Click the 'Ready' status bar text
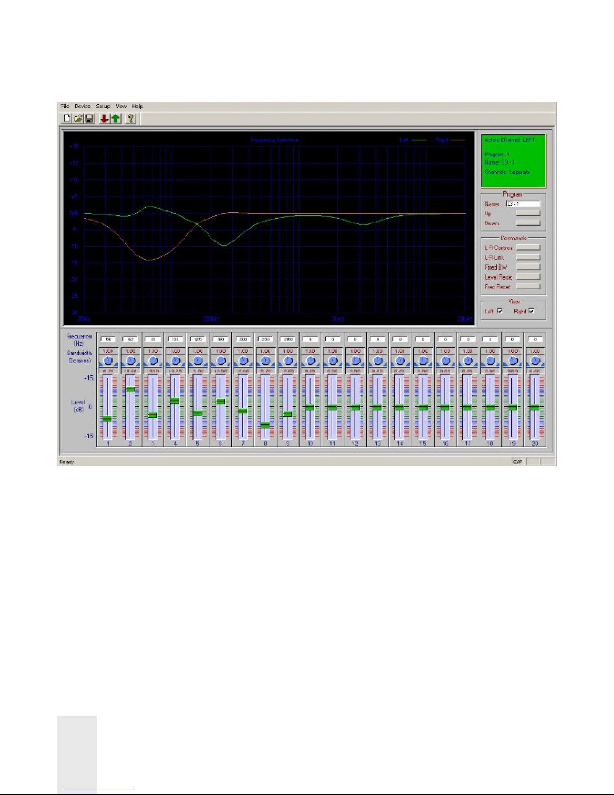This screenshot has height=795, width=614. tap(67, 462)
